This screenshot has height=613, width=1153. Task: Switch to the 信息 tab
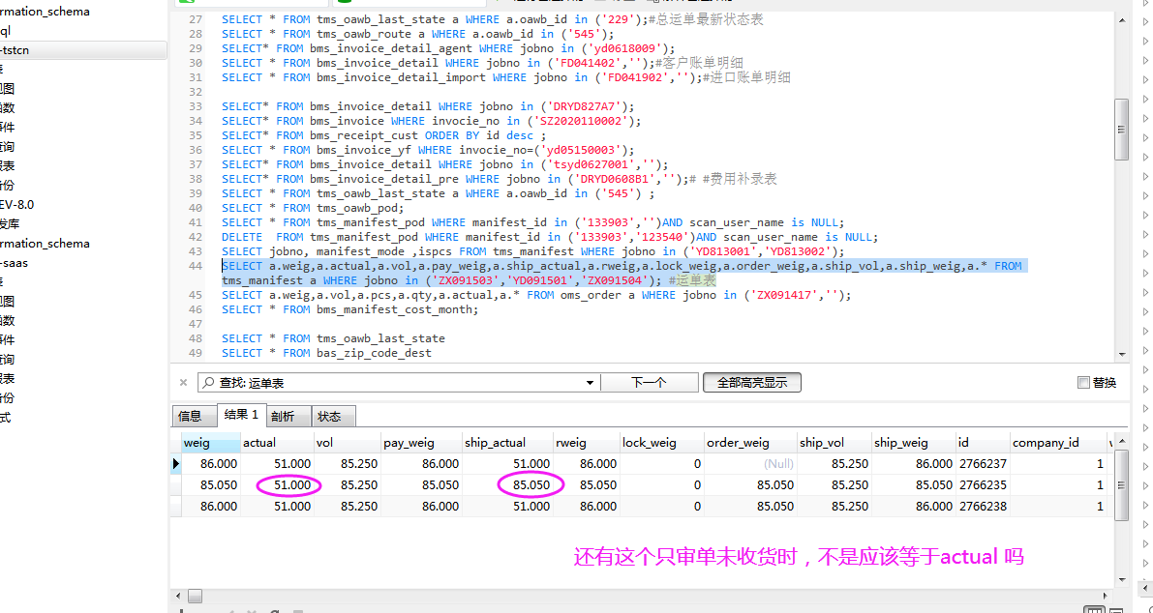191,416
